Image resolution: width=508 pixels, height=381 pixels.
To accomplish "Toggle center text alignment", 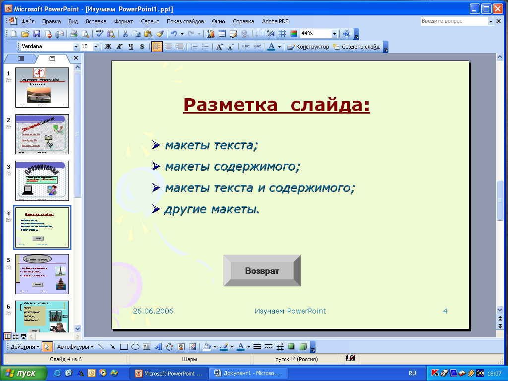I will coord(168,47).
